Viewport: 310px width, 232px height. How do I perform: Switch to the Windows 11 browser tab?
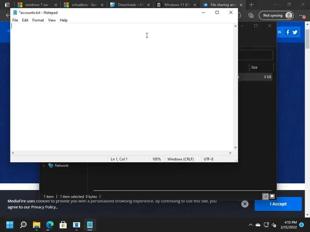point(176,5)
